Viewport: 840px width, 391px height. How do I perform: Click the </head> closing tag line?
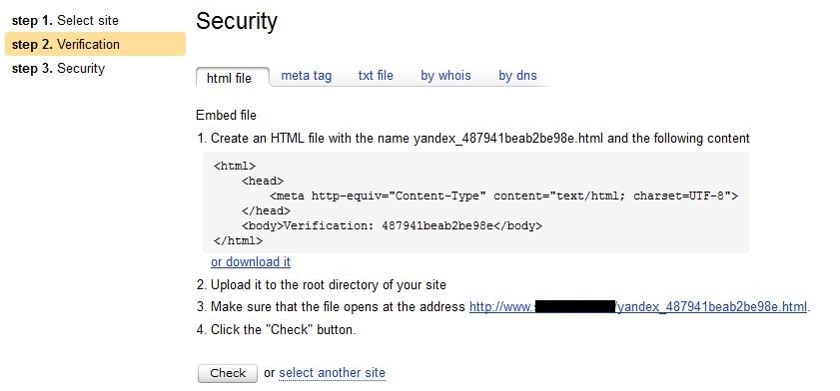266,210
